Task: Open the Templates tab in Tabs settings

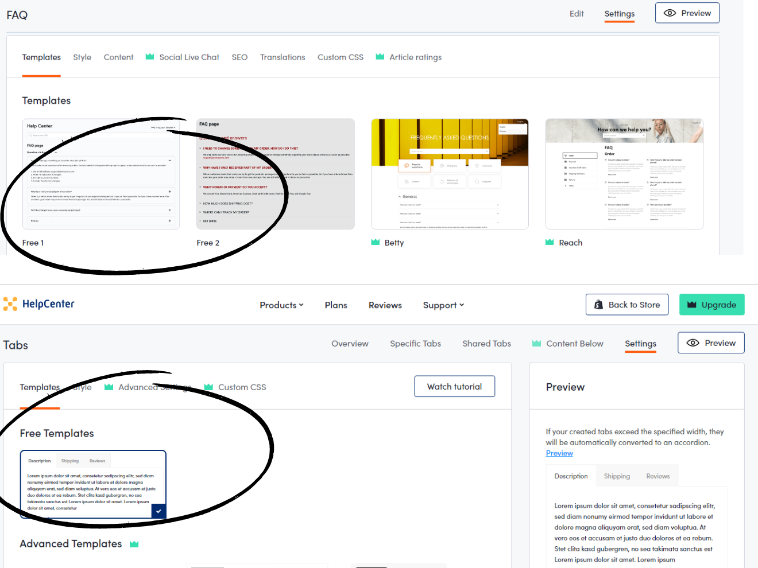Action: click(x=40, y=387)
